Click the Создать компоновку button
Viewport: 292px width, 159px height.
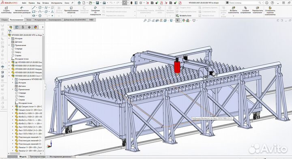coord(6,10)
